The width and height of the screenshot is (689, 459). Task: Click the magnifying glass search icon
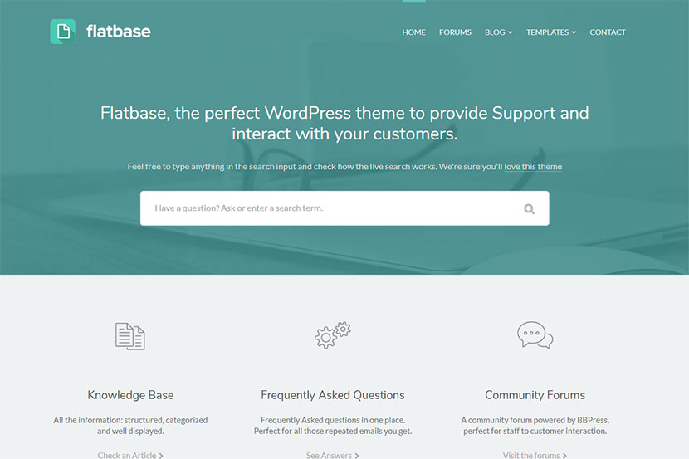[529, 209]
